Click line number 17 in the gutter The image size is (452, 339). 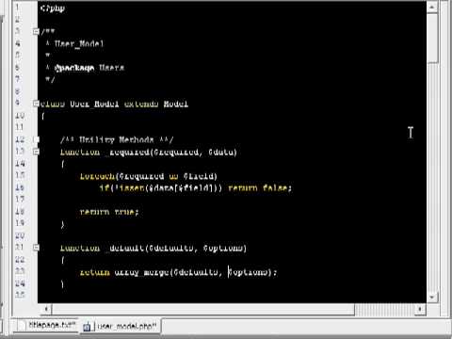(20, 199)
